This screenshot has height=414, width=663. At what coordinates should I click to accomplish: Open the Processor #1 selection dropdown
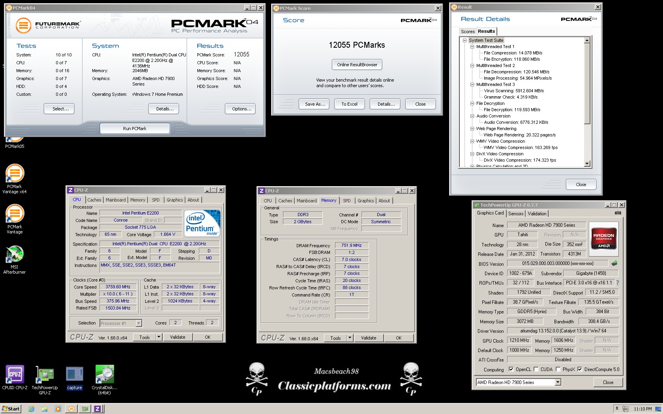[139, 323]
